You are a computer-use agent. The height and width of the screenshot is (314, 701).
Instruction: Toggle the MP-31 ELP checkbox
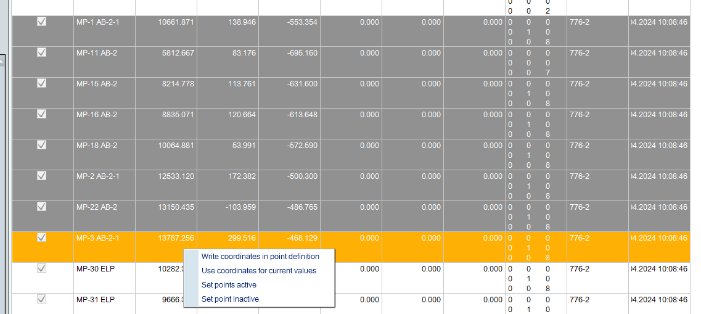coord(42,299)
